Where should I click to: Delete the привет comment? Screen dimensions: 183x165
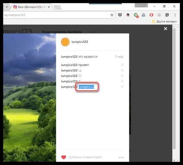click(x=122, y=65)
